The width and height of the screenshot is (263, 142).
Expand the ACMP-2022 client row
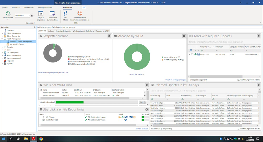point(189,54)
